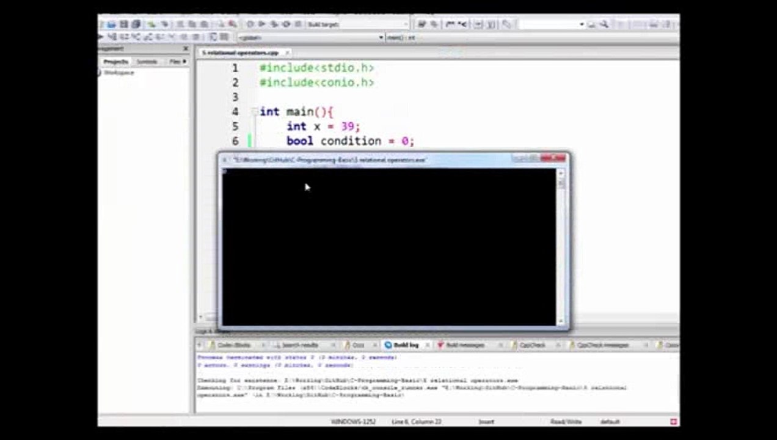Click the console window vertical scrollbar

[x=561, y=247]
